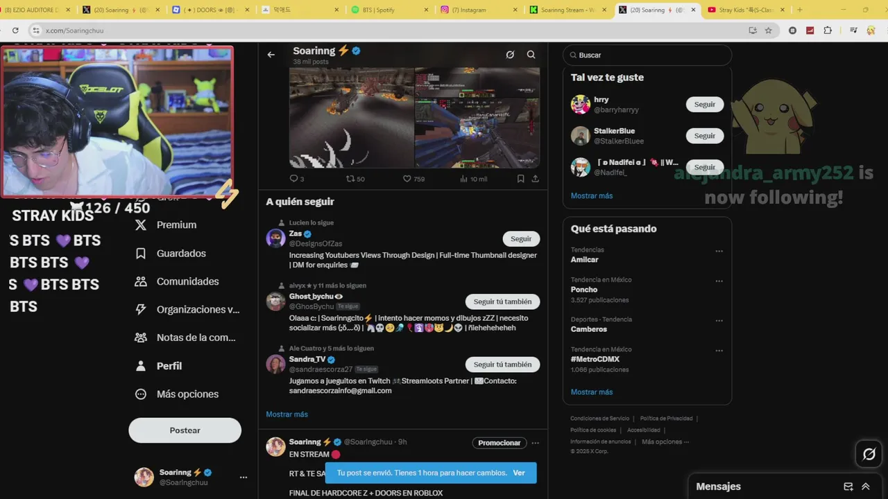Show more trends under Qué está pasando
This screenshot has height=499, width=888.
[x=592, y=392]
